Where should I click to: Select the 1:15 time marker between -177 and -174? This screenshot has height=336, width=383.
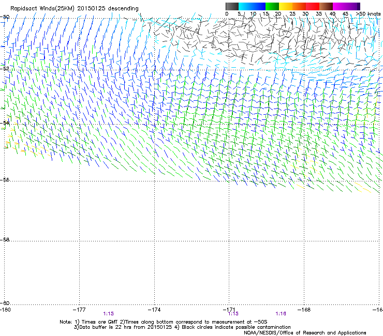tap(109, 314)
